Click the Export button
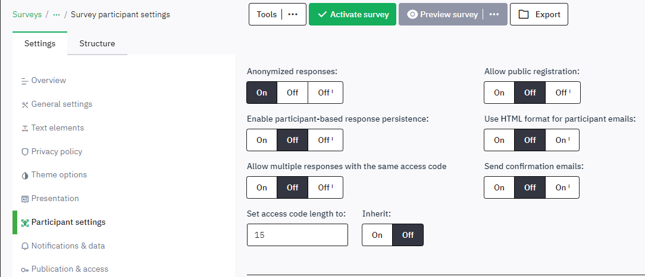This screenshot has width=645, height=277. 539,14
